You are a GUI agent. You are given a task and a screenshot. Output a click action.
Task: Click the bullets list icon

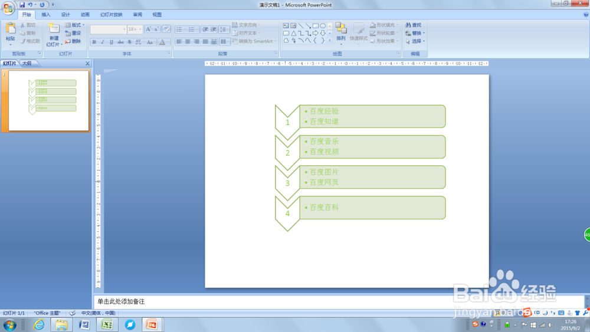[x=179, y=29]
